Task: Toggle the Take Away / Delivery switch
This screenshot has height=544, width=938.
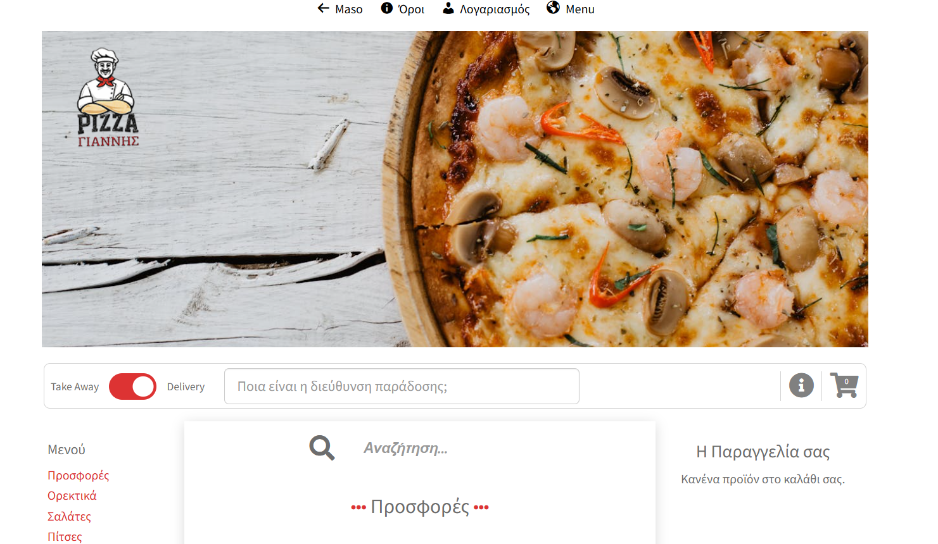Action: click(132, 386)
